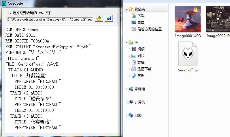Screen dimensions: 230x137
Task: Select 桌面 desktop in favorites
Action: click(138, 22)
